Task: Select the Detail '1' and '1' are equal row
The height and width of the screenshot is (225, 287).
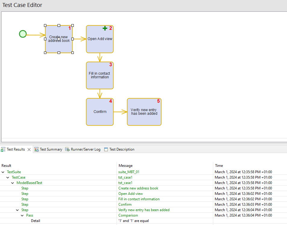Action: (x=133, y=221)
